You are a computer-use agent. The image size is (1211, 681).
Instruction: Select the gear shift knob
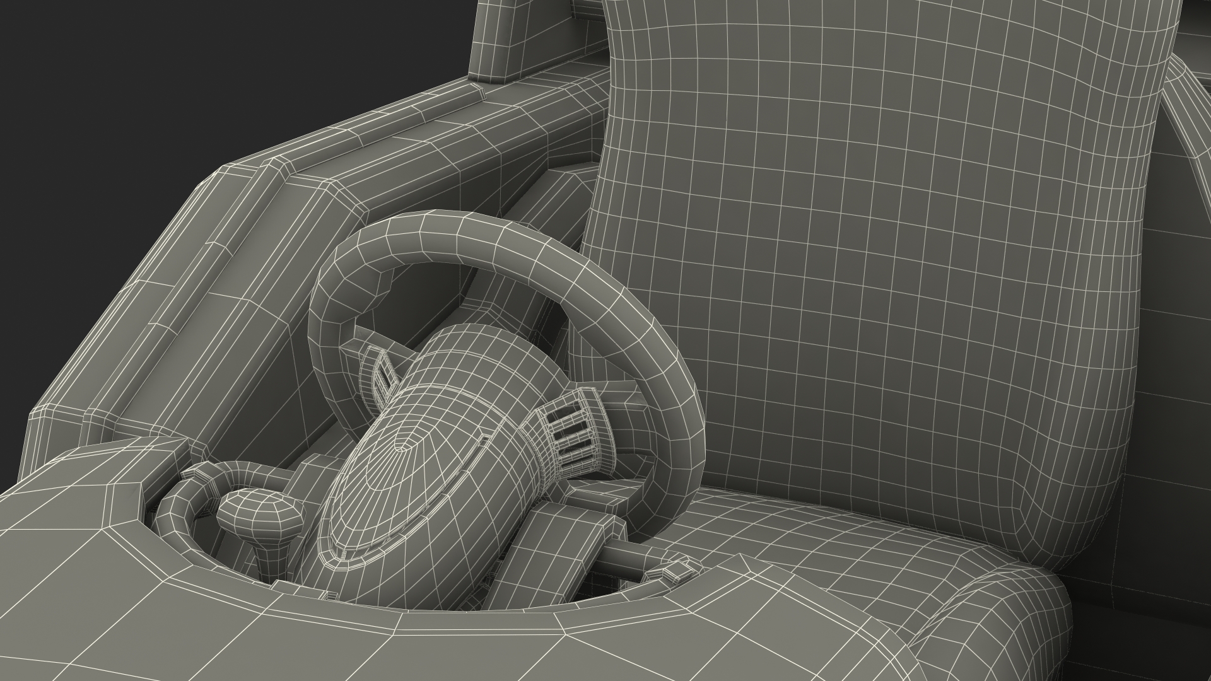pyautogui.click(x=260, y=515)
